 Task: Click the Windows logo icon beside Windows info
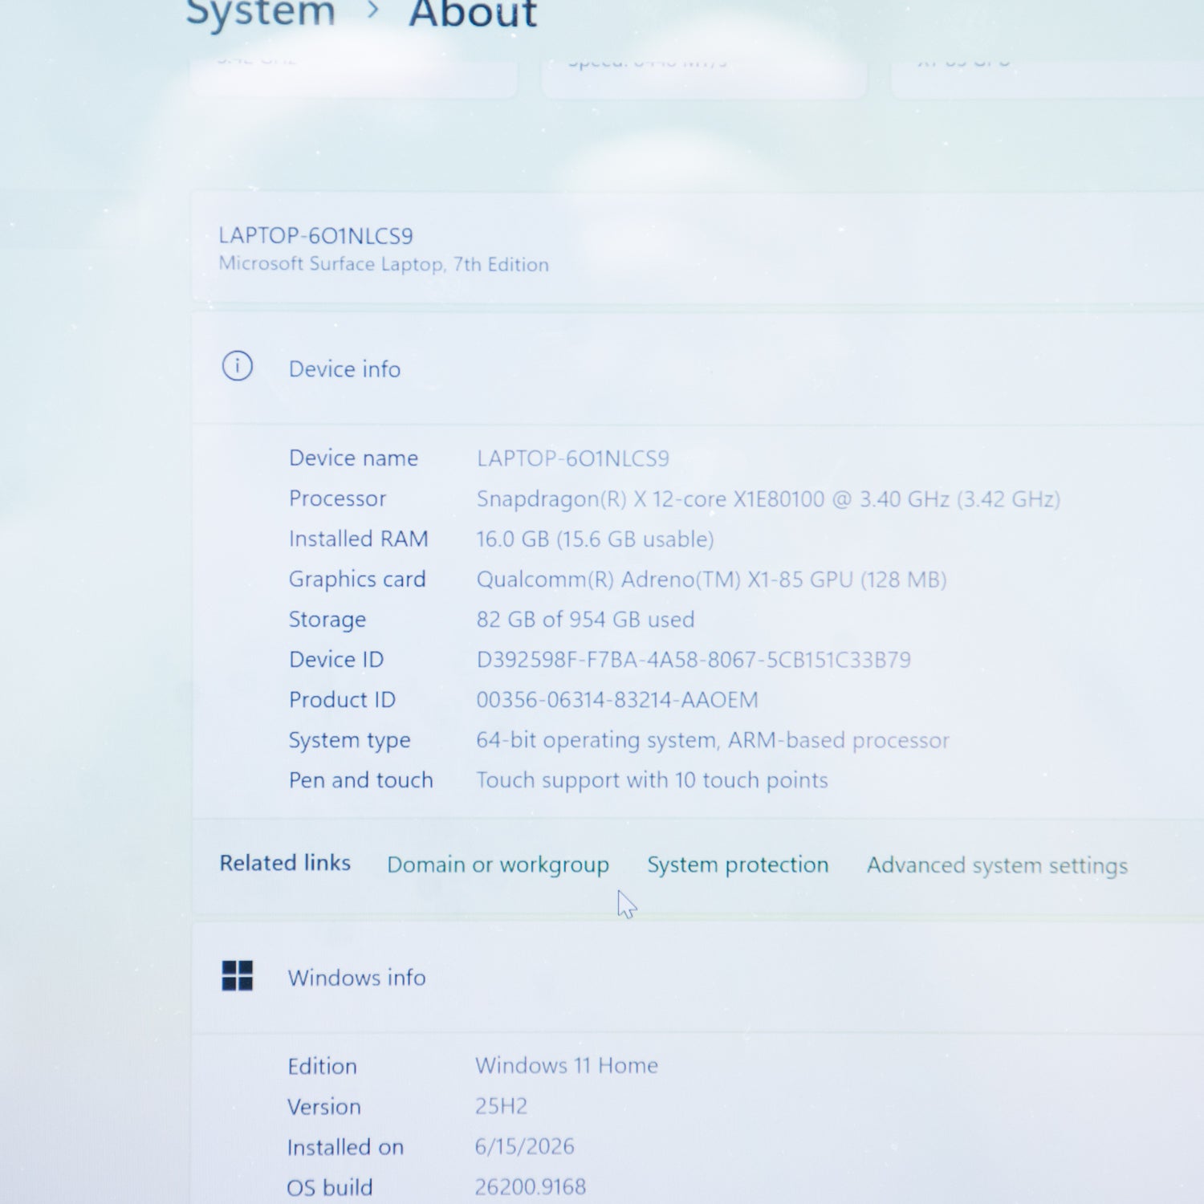coord(237,975)
